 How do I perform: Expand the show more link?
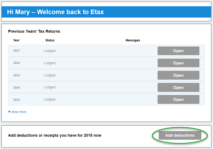tap(17, 112)
